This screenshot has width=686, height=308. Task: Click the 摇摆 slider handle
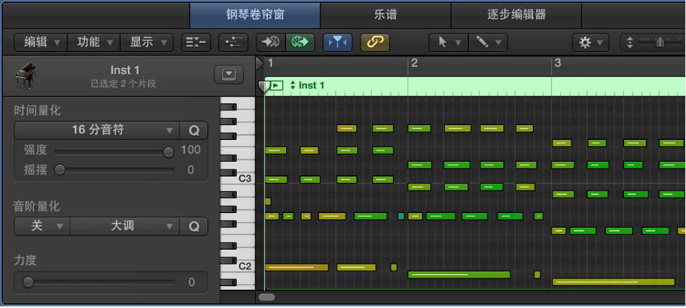pos(60,169)
